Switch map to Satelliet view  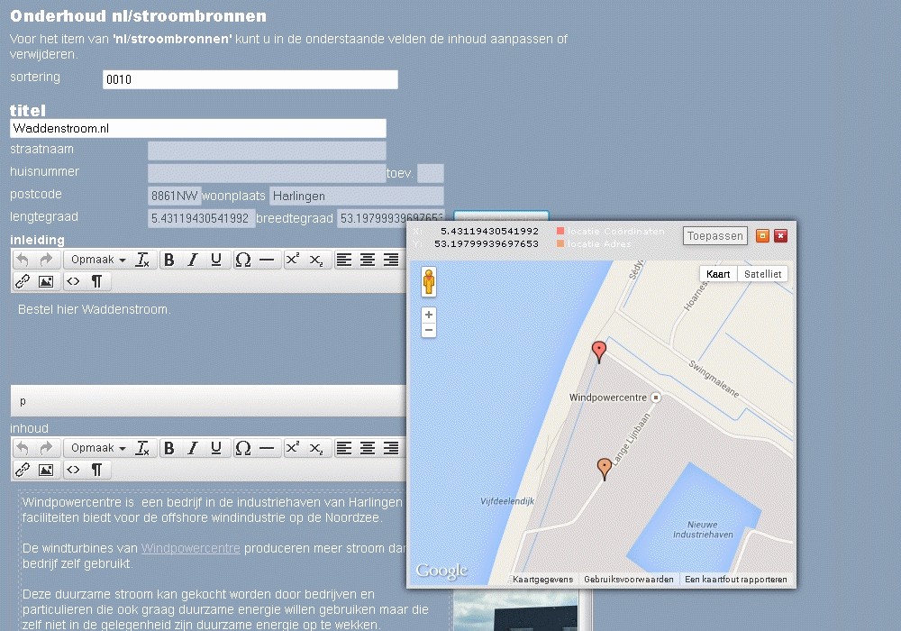pyautogui.click(x=762, y=275)
